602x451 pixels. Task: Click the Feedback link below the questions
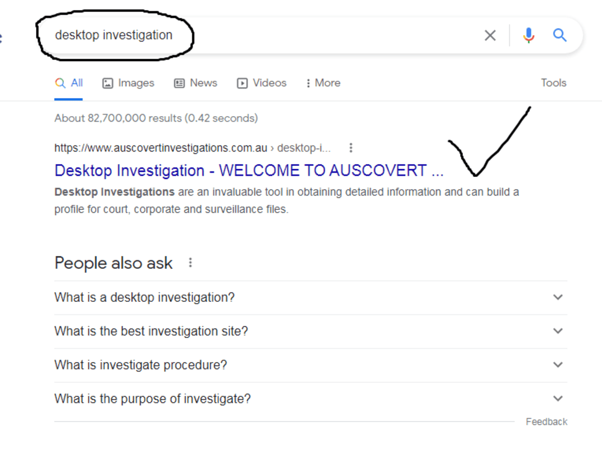[x=547, y=422]
